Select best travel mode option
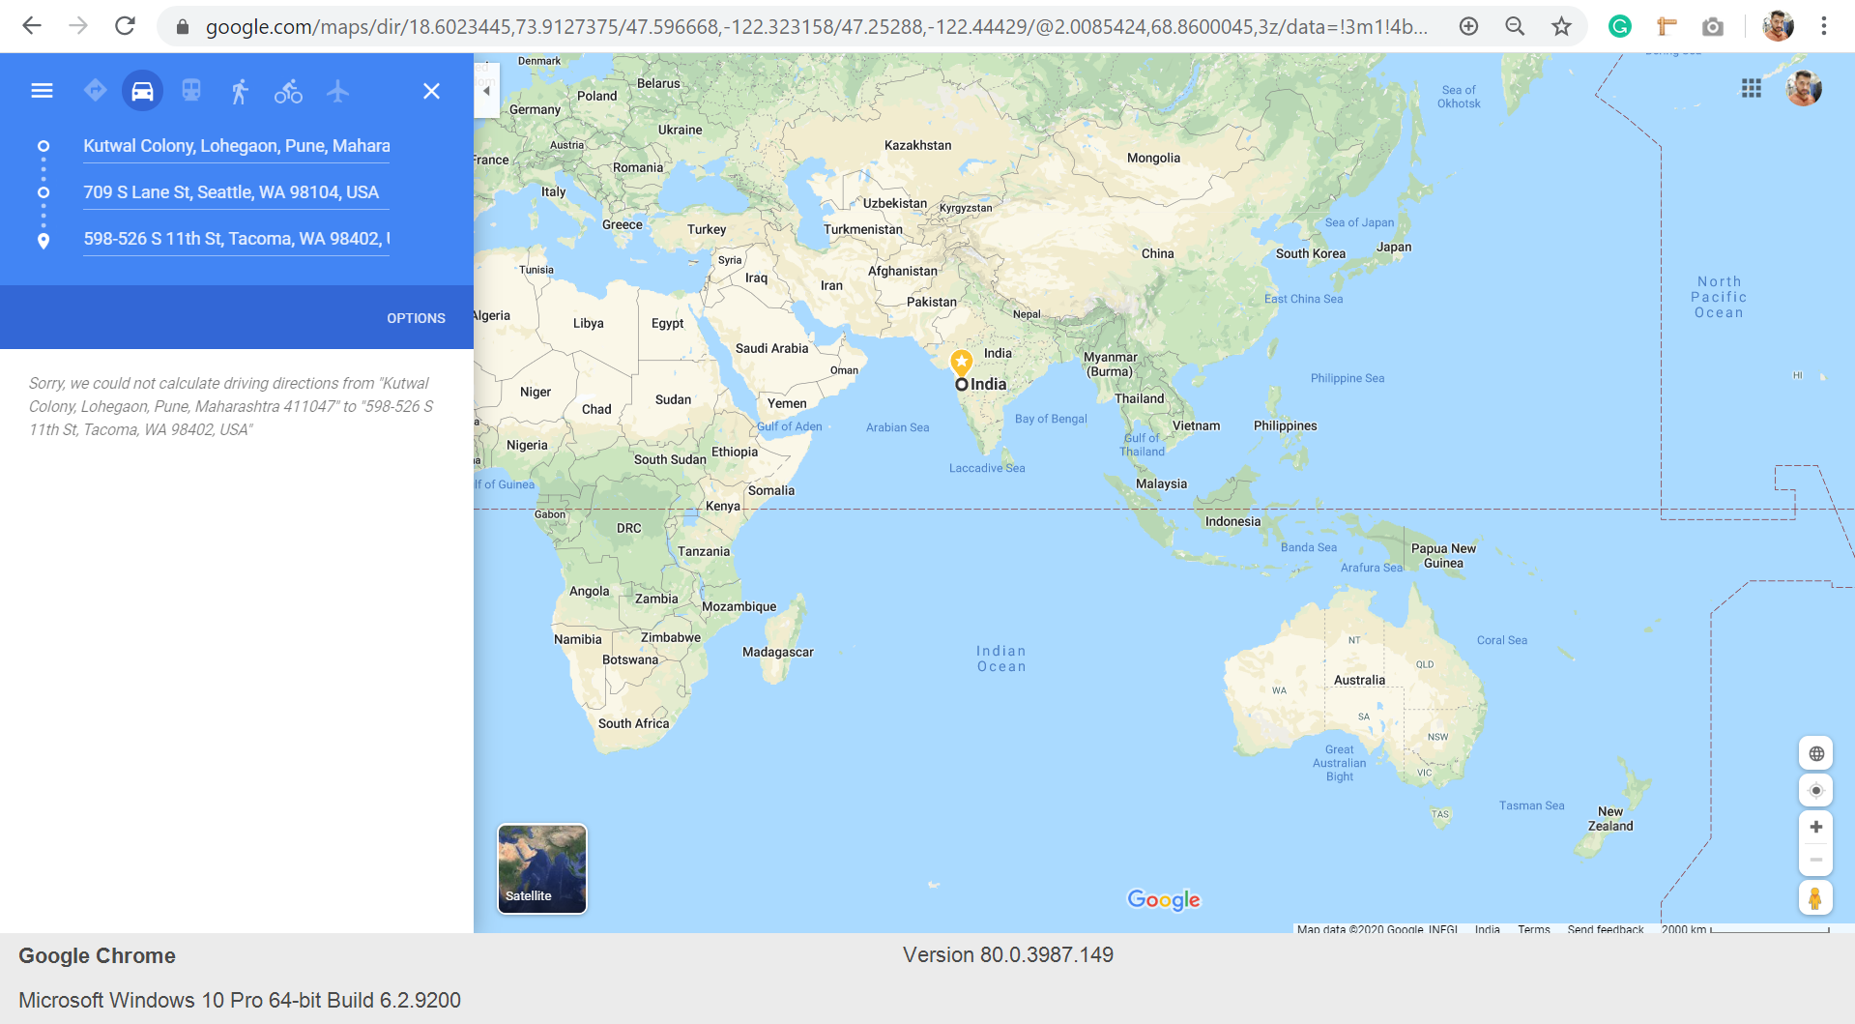The width and height of the screenshot is (1855, 1024). [x=95, y=91]
